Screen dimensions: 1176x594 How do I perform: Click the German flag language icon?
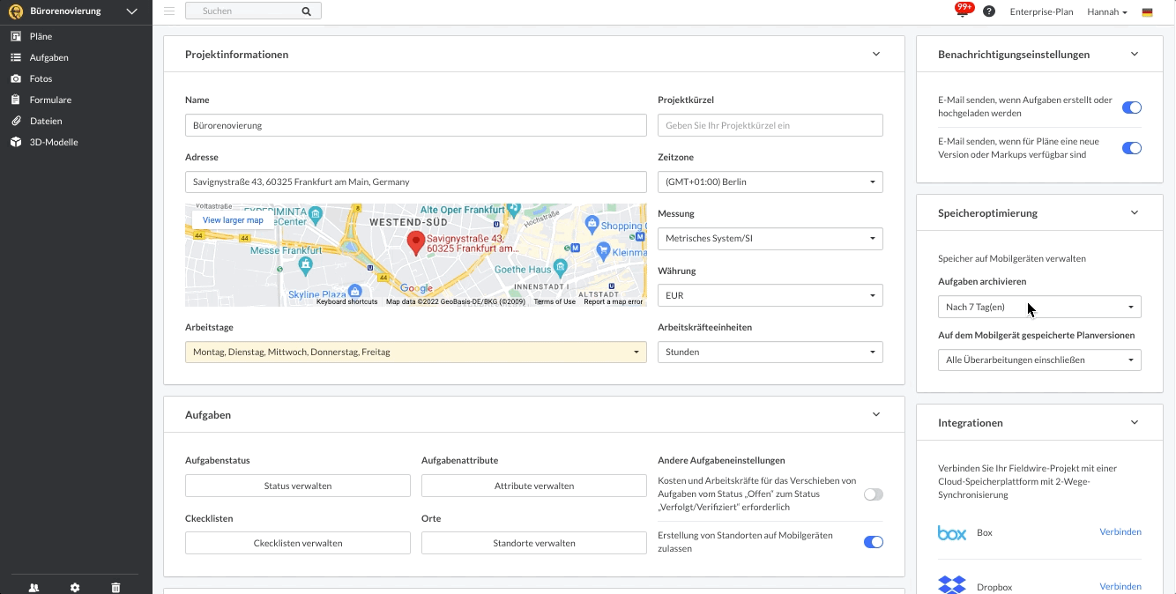pyautogui.click(x=1147, y=12)
